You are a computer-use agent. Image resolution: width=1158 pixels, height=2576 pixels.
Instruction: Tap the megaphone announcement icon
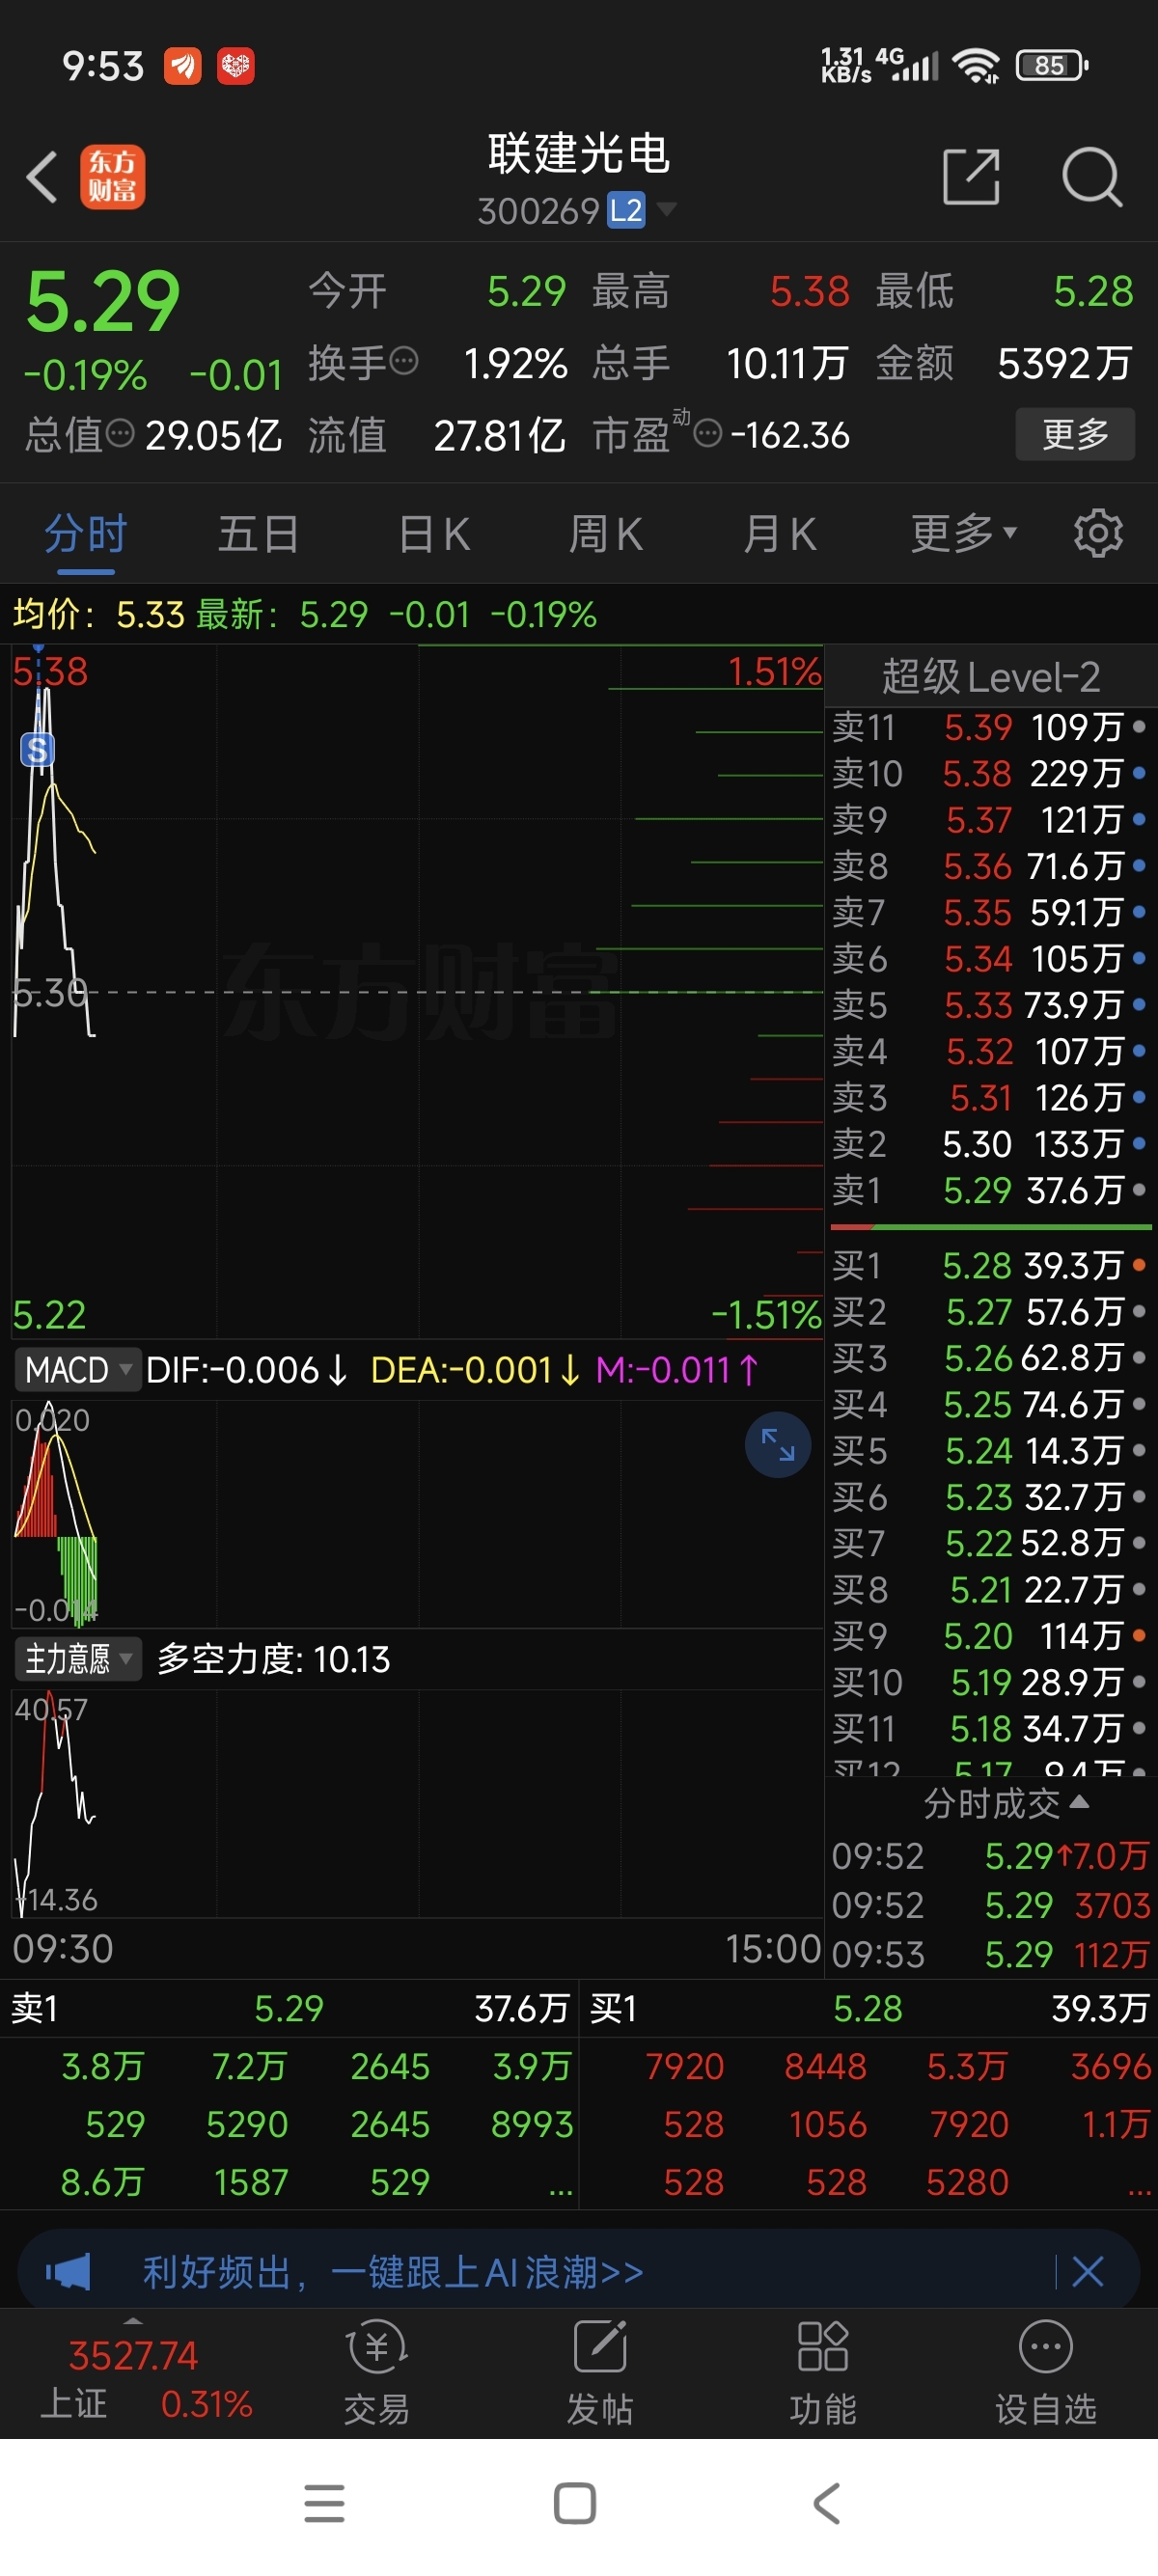click(x=68, y=2272)
